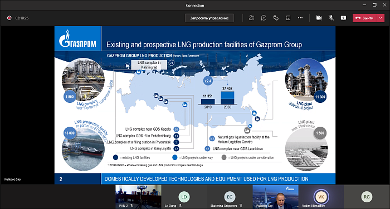
Task: Open the reactions and raise hand icon
Action: point(276,18)
